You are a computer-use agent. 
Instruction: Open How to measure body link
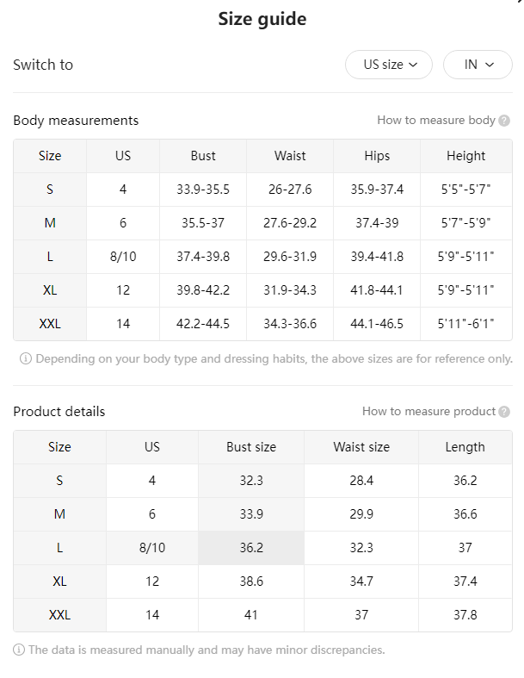[436, 121]
